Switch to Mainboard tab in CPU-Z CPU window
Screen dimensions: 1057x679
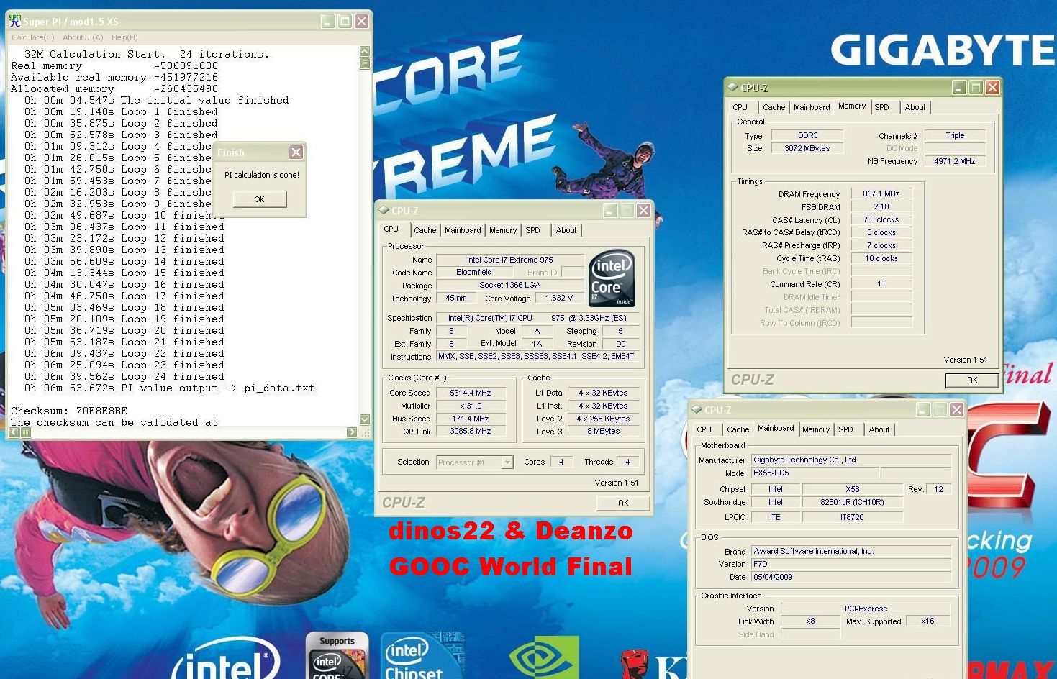click(463, 230)
